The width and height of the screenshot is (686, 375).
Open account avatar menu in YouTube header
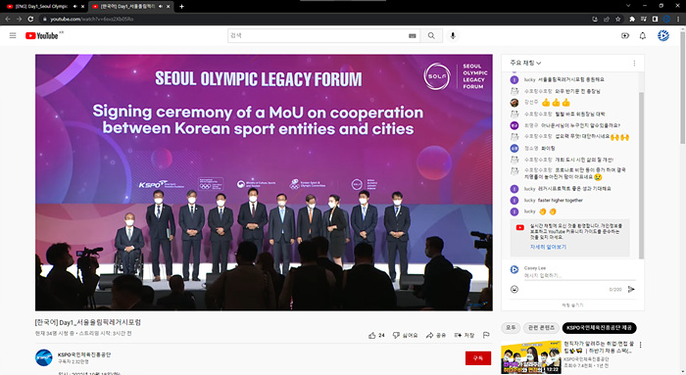coord(663,36)
